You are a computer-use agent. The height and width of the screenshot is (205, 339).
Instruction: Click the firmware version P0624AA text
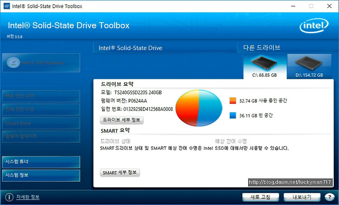(137, 101)
